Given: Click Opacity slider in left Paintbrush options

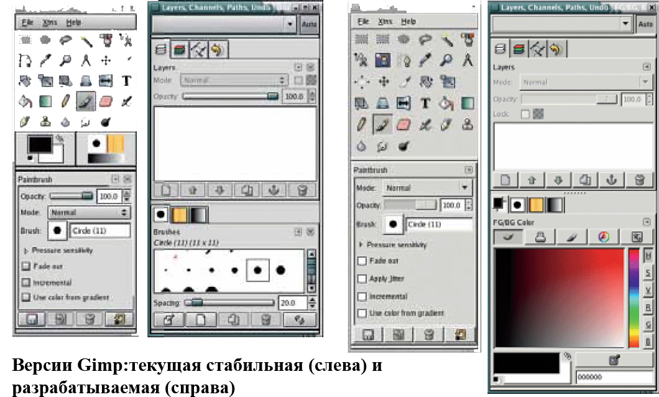Looking at the screenshot, I should (x=71, y=196).
